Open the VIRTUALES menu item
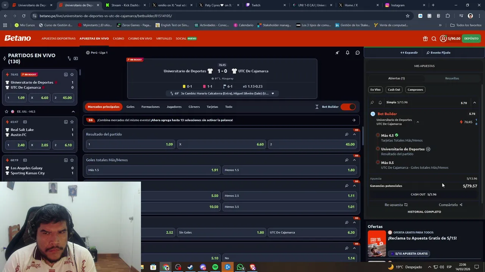The height and width of the screenshot is (272, 485). point(164,39)
